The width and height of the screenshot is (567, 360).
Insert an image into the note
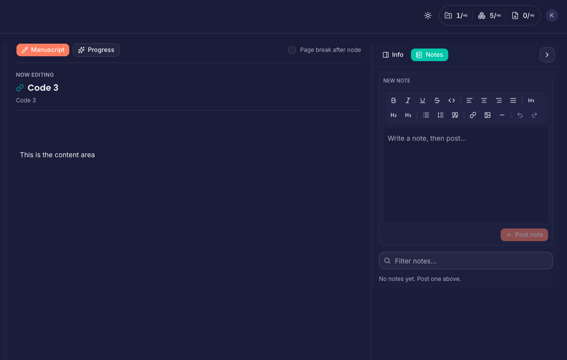488,115
